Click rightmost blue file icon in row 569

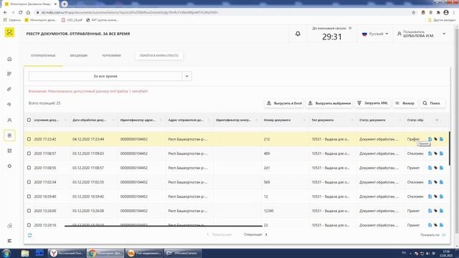[441, 182]
